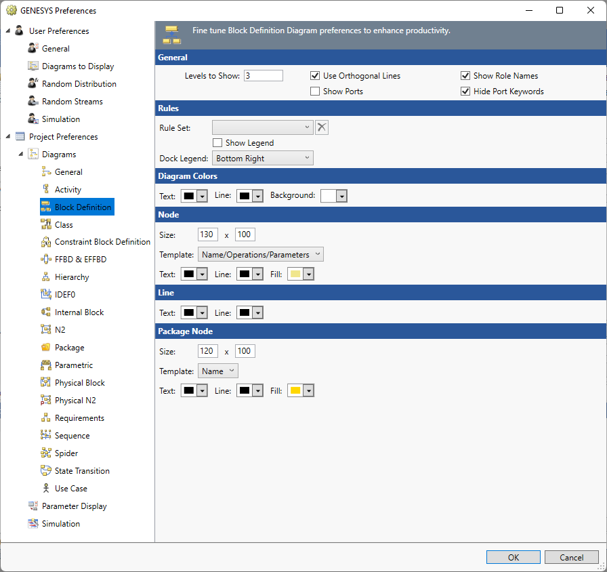Clear rule set with the X icon
Image resolution: width=607 pixels, height=572 pixels.
tap(322, 127)
